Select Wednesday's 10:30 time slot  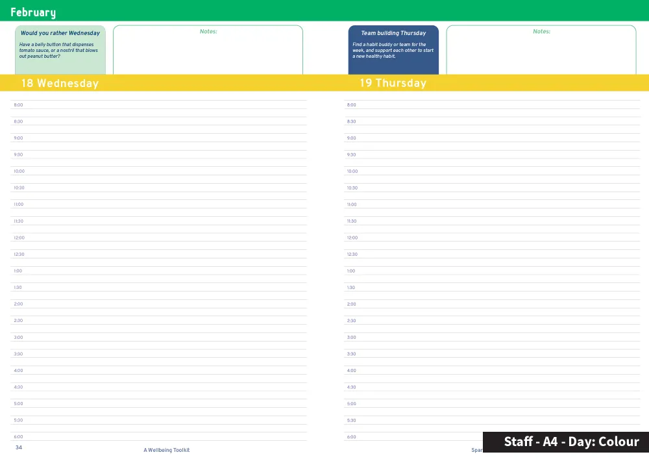(x=159, y=188)
